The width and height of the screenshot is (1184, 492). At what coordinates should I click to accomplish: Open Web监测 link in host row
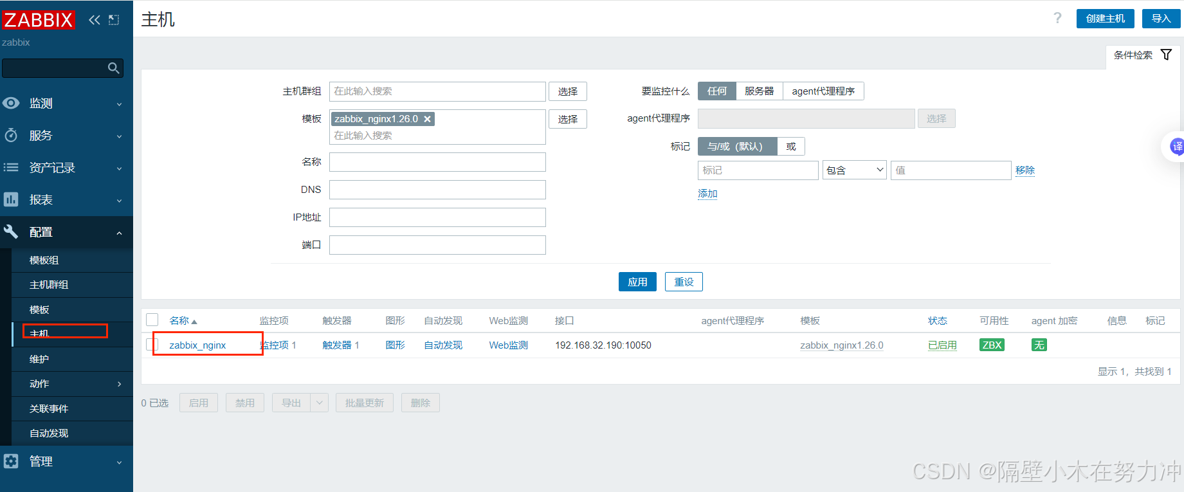point(508,345)
